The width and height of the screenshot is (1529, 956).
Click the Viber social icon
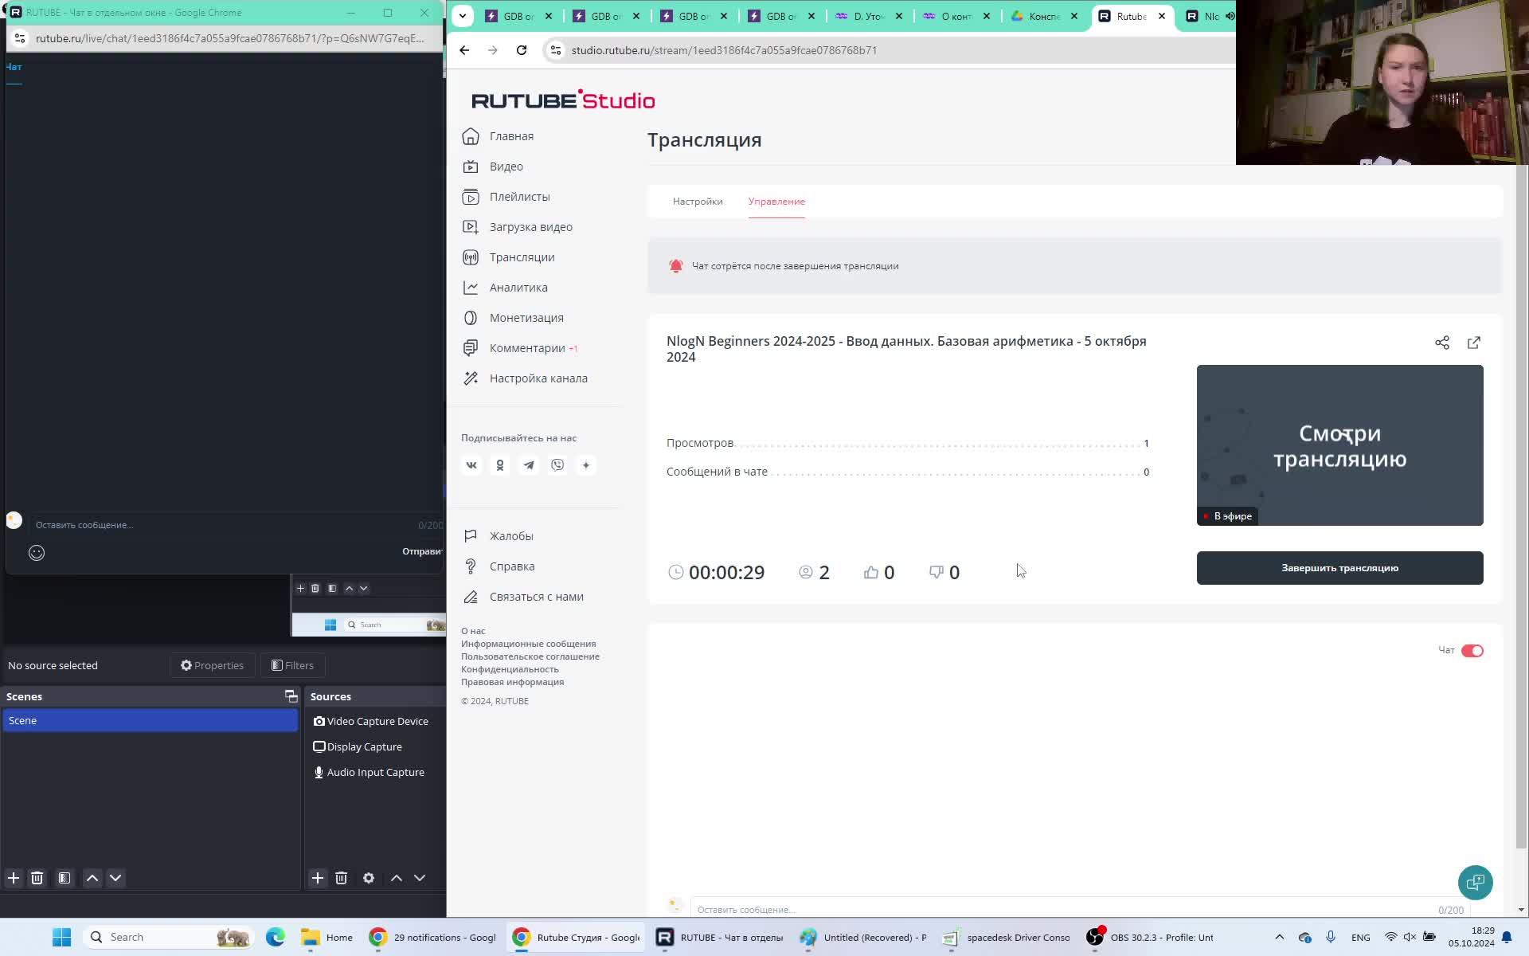point(557,465)
